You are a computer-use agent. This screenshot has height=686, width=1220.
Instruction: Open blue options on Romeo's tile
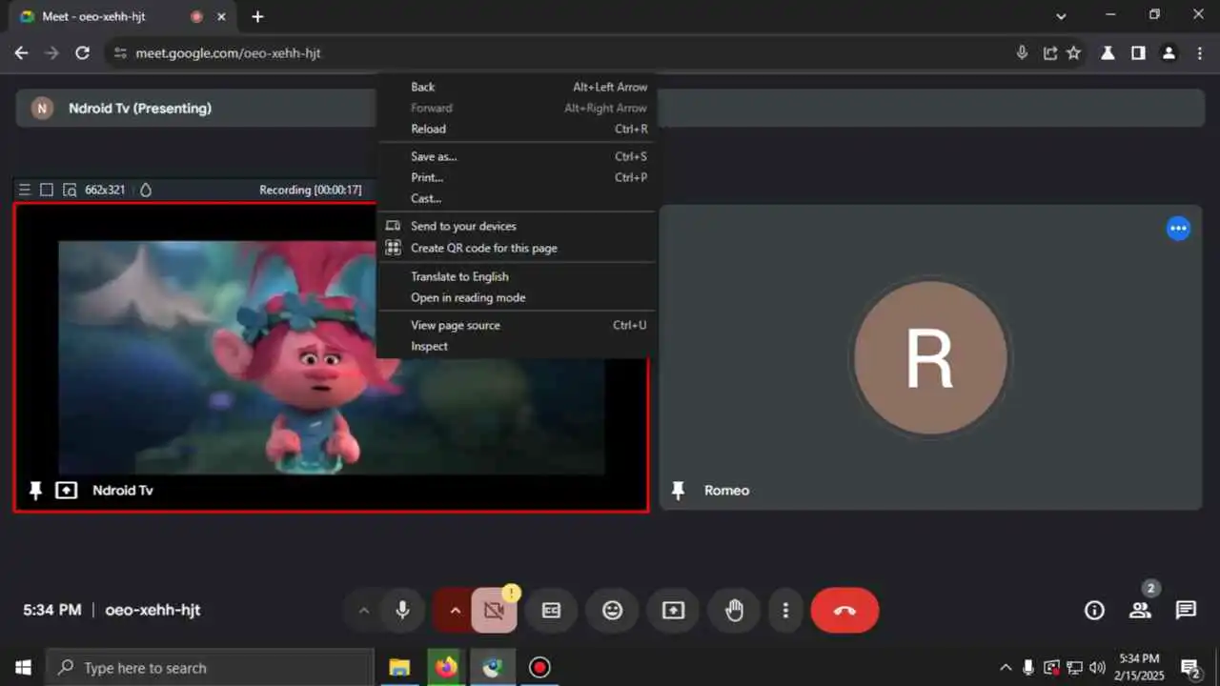pyautogui.click(x=1179, y=229)
